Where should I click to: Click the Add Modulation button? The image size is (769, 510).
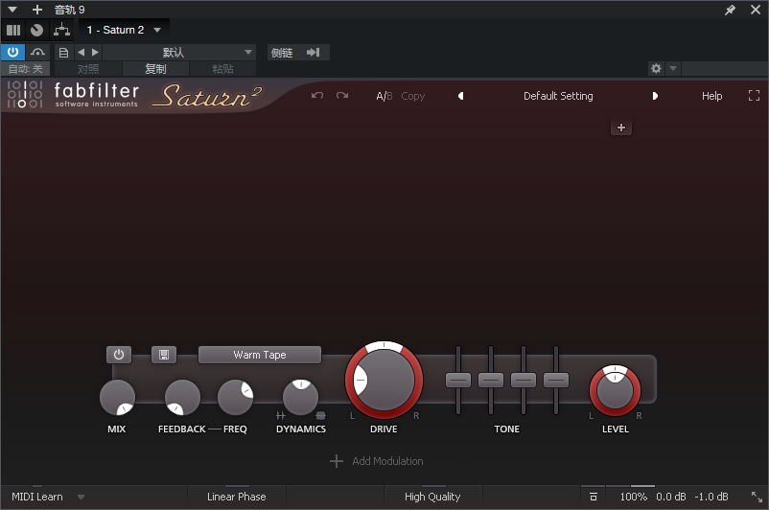[377, 461]
